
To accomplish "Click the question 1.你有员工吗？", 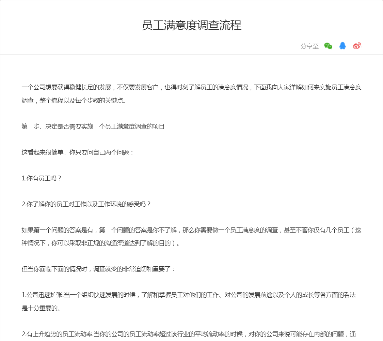I will (x=41, y=178).
